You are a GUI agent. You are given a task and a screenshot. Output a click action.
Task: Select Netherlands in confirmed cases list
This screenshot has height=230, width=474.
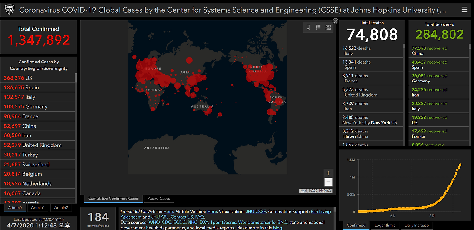click(38, 183)
